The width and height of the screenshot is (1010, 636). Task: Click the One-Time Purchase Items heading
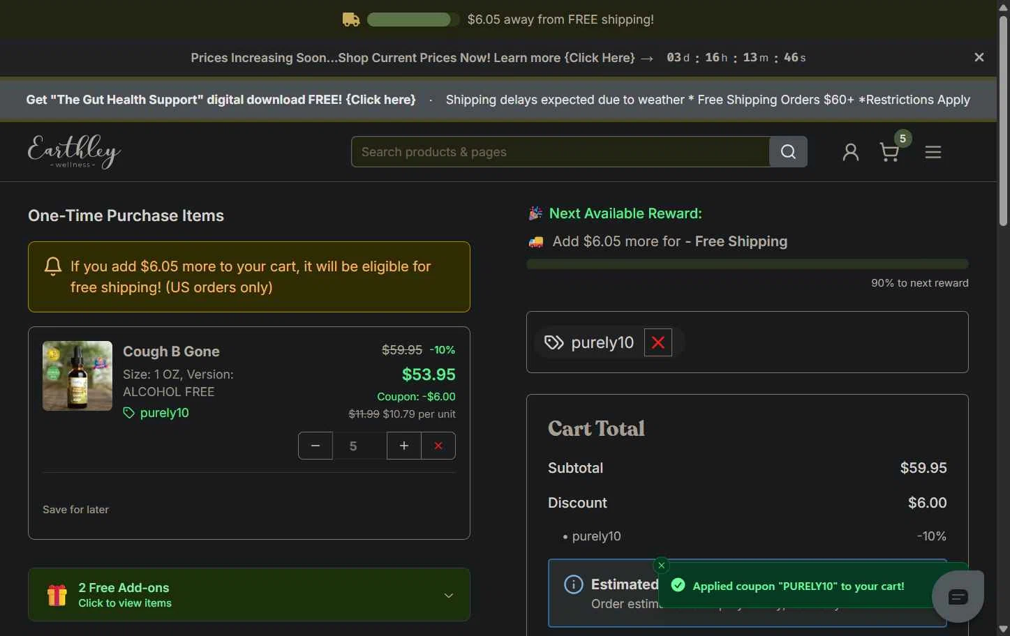point(126,215)
